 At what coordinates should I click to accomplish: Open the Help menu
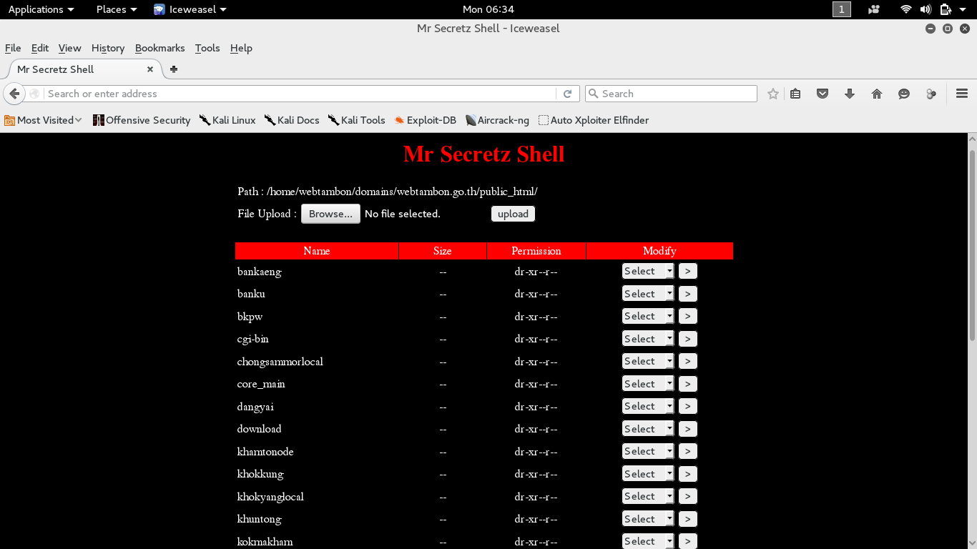click(241, 48)
